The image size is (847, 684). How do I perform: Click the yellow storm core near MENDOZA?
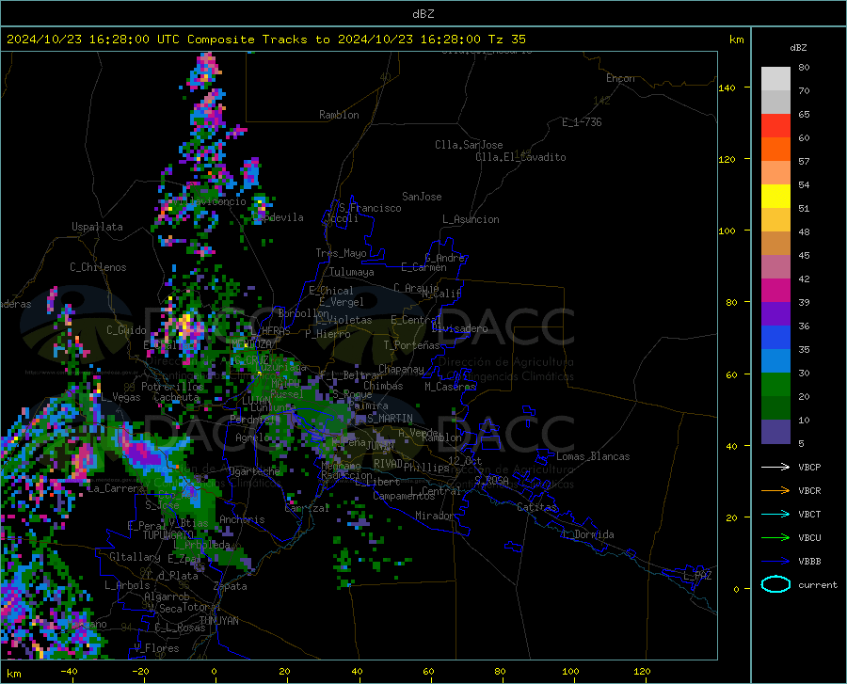185,324
